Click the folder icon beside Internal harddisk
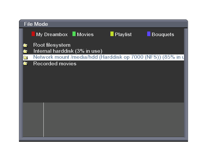 25,51
